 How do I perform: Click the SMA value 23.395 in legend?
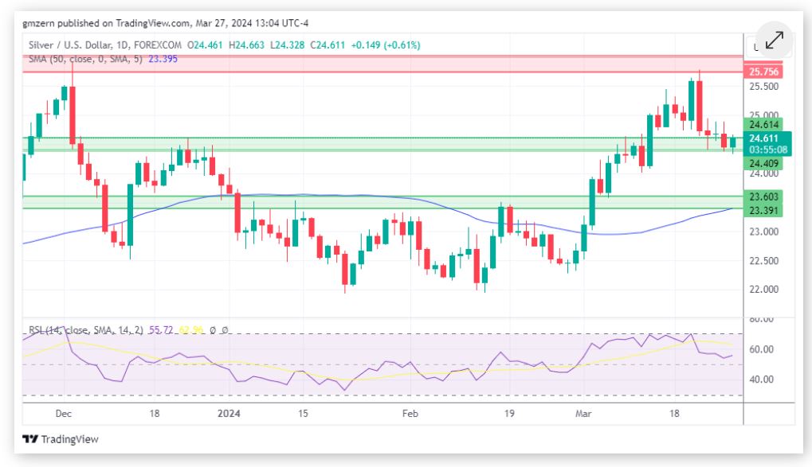click(163, 59)
